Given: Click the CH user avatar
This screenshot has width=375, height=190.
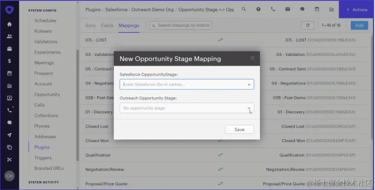Looking at the screenshot, I should pos(9,176).
